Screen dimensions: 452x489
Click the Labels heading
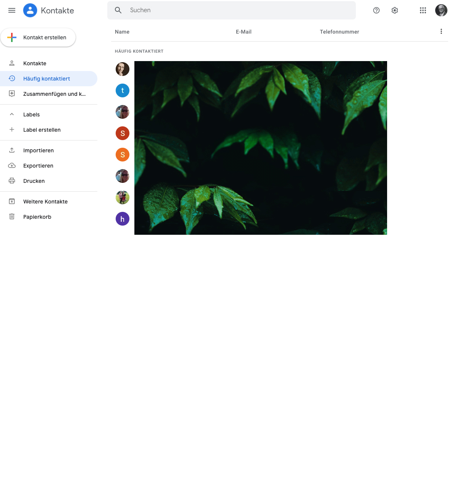pyautogui.click(x=31, y=115)
